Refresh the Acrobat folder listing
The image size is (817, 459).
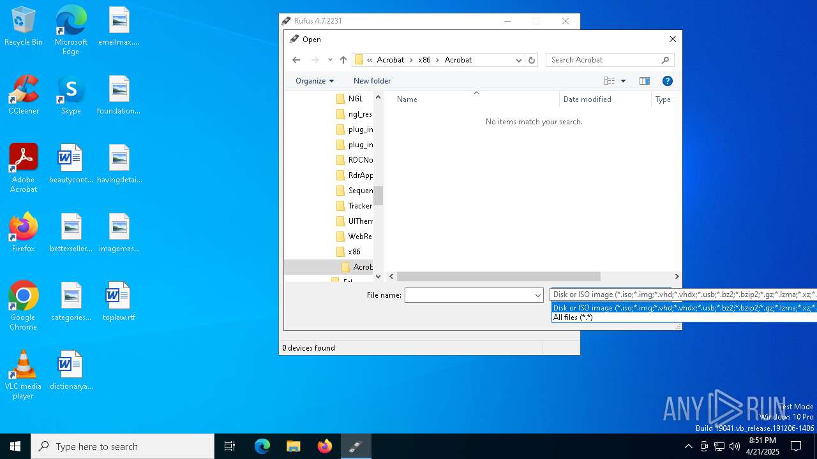pyautogui.click(x=532, y=60)
